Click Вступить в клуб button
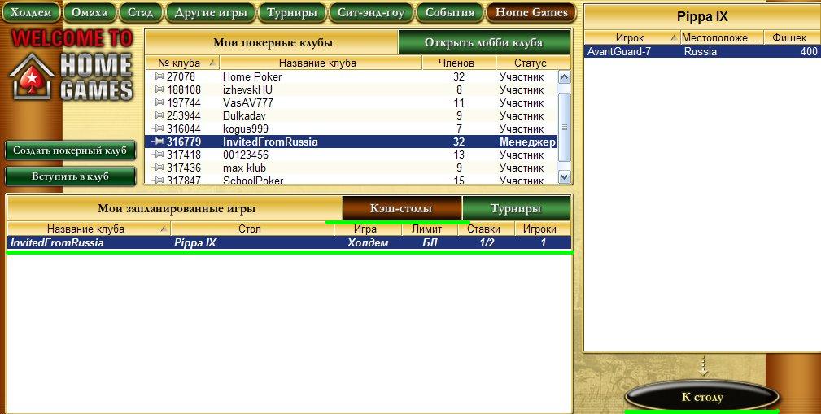Image resolution: width=821 pixels, height=414 pixels. 70,176
